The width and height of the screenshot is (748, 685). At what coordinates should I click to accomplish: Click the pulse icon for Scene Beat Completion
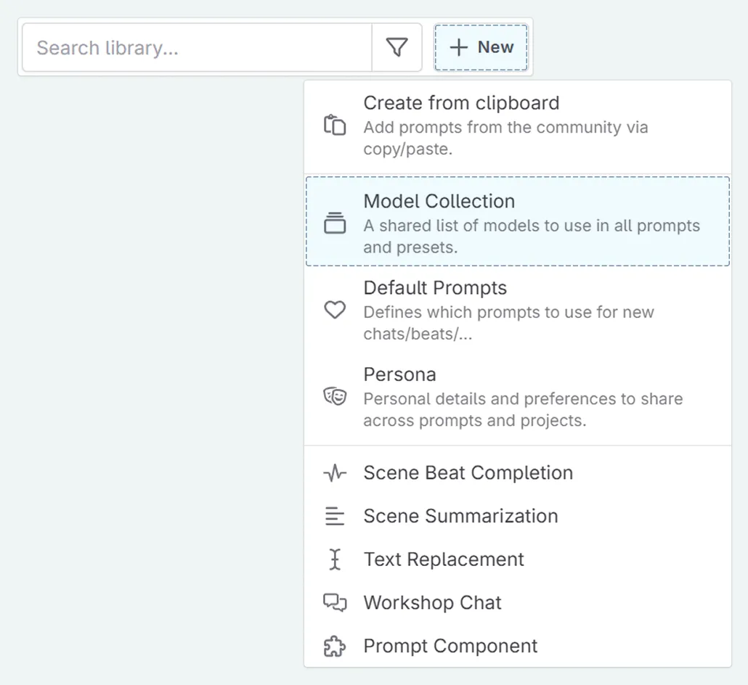[334, 473]
